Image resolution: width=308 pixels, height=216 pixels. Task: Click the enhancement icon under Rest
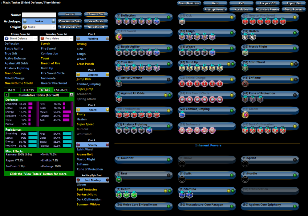point(119,179)
